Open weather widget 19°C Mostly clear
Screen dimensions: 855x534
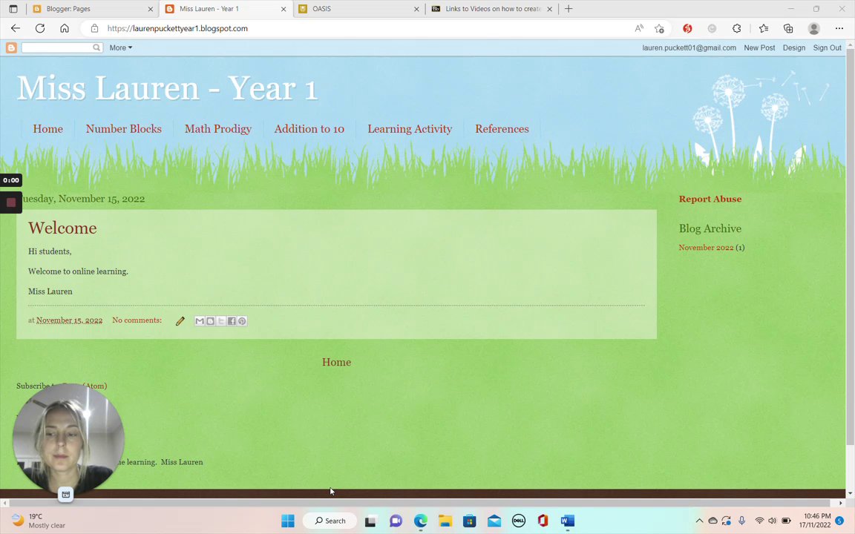[38, 521]
